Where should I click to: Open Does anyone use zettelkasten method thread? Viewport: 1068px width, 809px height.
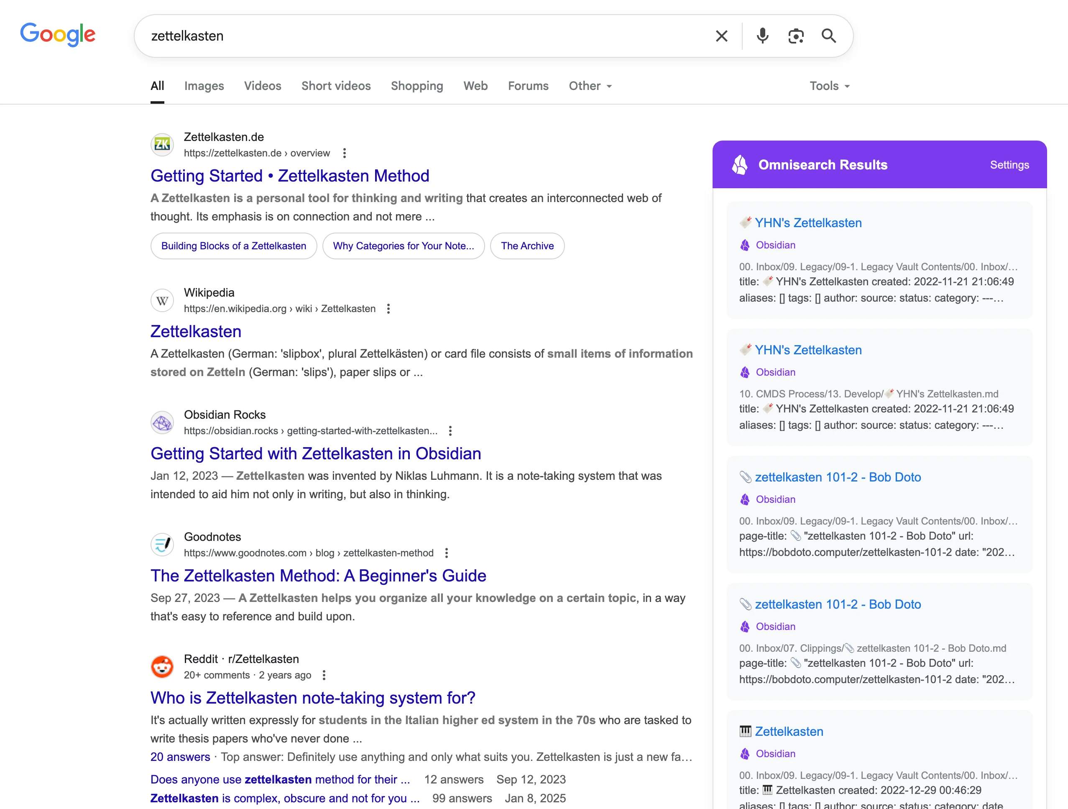(280, 780)
